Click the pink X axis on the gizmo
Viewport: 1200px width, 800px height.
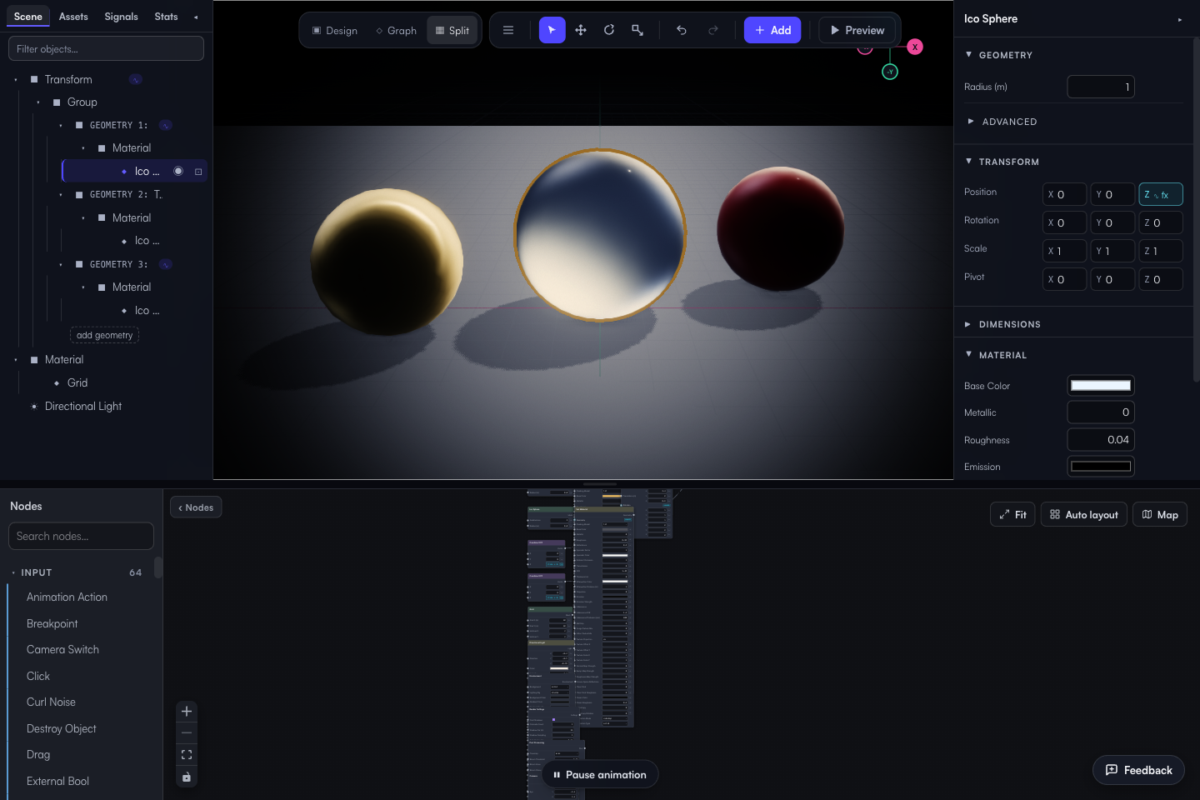(915, 47)
